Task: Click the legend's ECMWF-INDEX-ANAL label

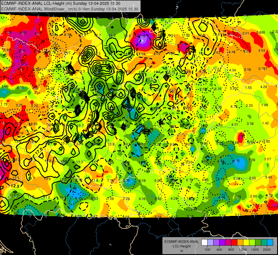Action: pyautogui.click(x=181, y=242)
